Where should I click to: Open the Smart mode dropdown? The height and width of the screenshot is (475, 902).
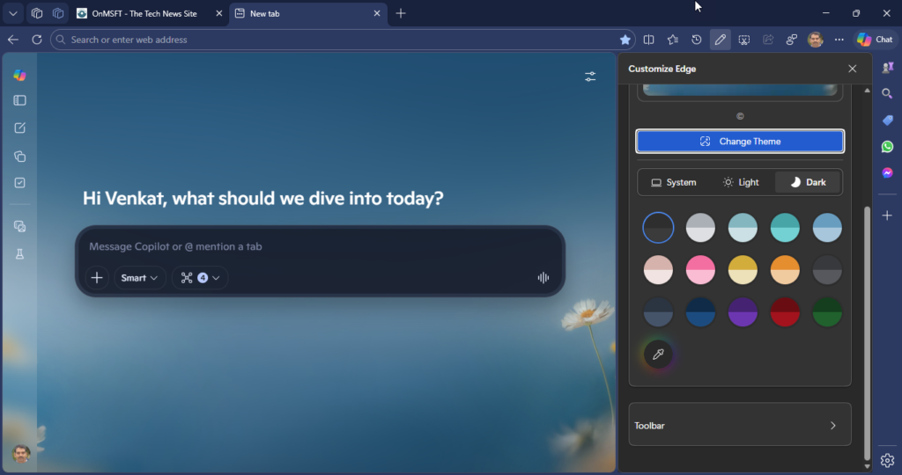139,278
